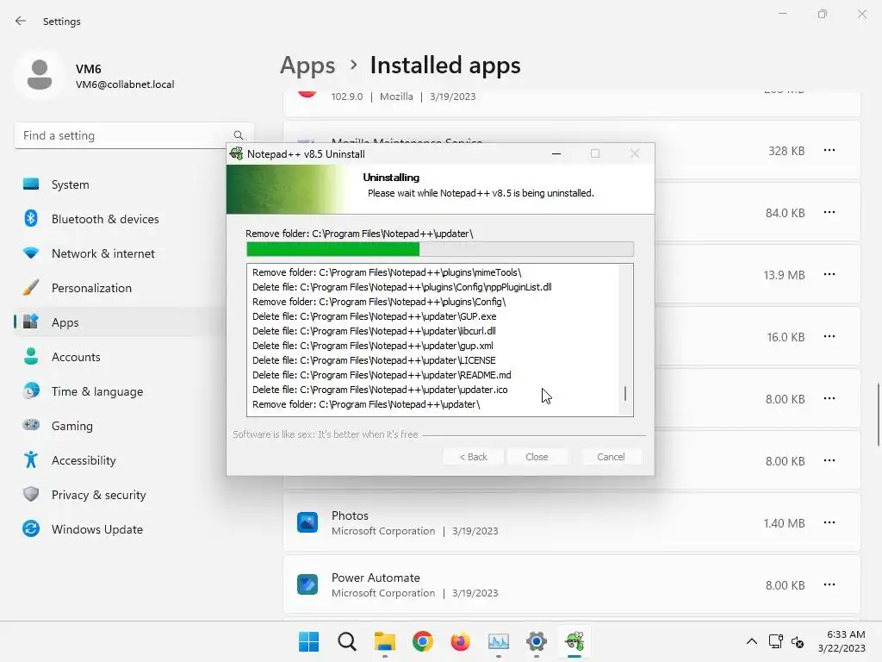Select log line deleting gup.xml
The width and height of the screenshot is (882, 662).
[x=373, y=346]
